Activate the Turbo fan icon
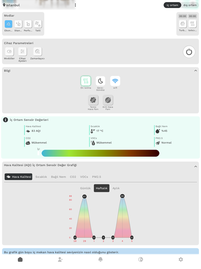Viewport: 201px width, 269px height. pos(183,24)
